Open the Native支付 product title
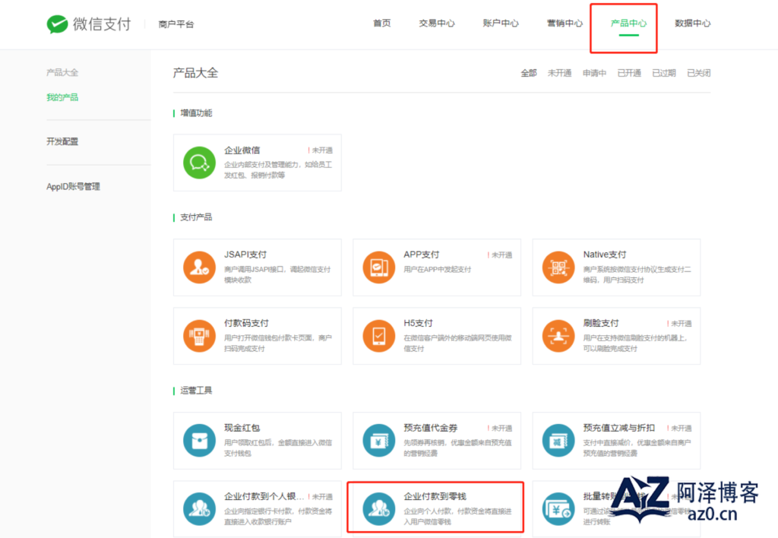The width and height of the screenshot is (778, 538). pyautogui.click(x=604, y=255)
